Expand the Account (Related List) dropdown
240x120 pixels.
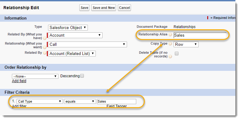point(72,54)
